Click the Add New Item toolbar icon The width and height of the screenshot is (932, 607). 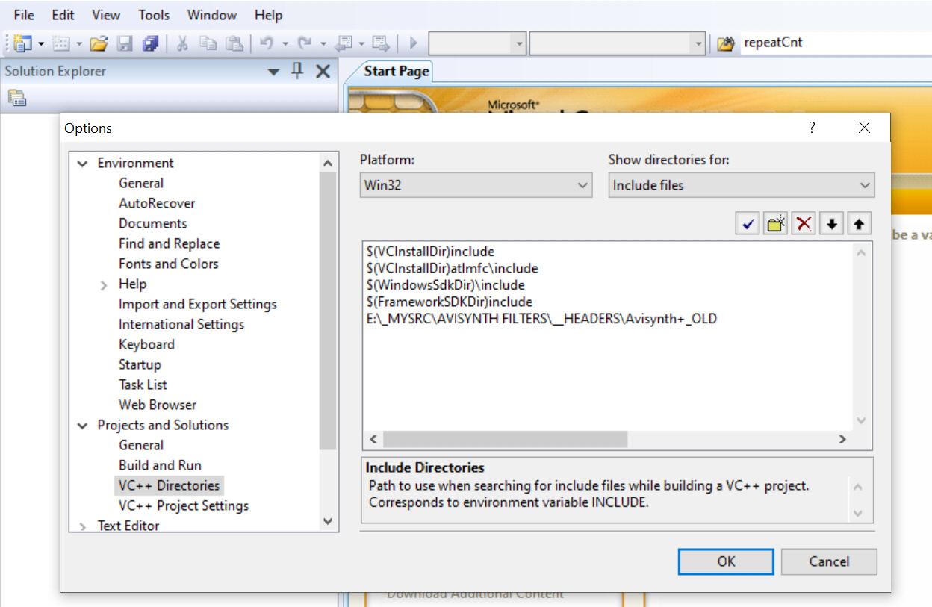tap(61, 43)
